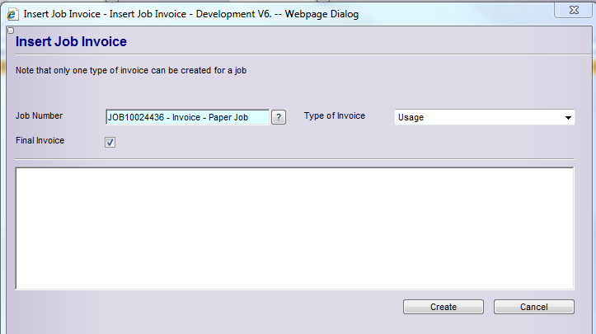
Task: Click the Type of Invoice label
Action: 334,116
